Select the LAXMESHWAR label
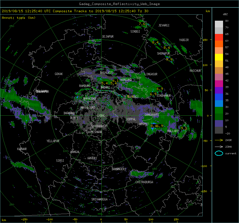 pyautogui.click(x=94, y=132)
